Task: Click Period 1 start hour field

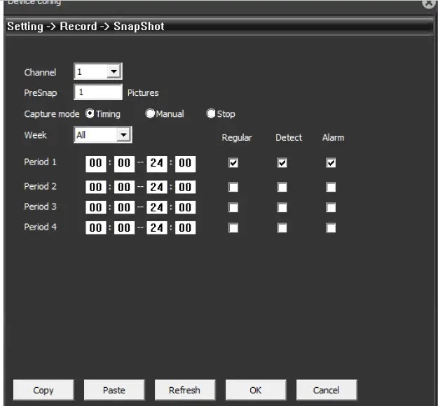Action: point(96,164)
